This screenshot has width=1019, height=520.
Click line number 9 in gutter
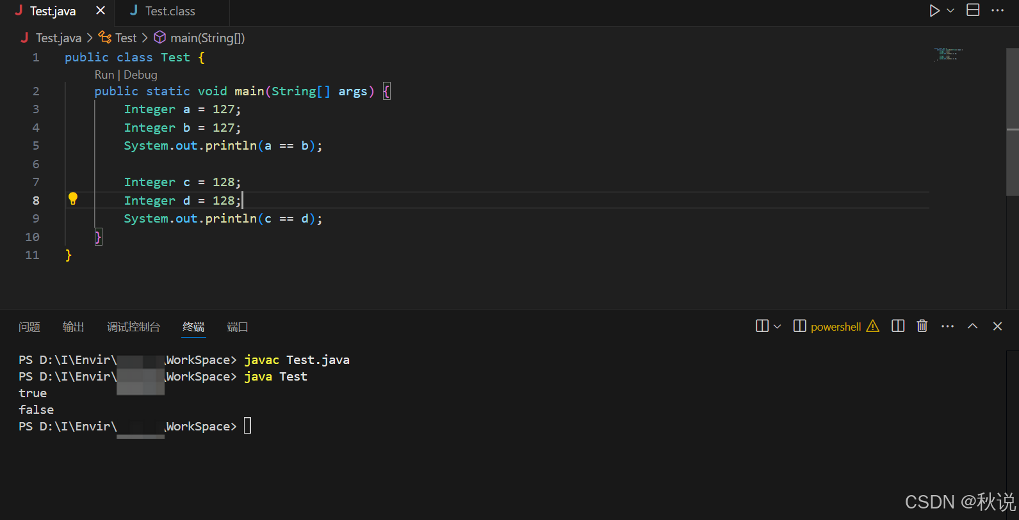click(36, 219)
